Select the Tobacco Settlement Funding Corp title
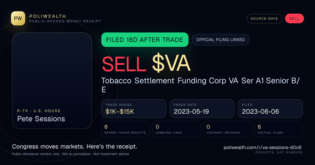315x165 pixels. click(201, 85)
